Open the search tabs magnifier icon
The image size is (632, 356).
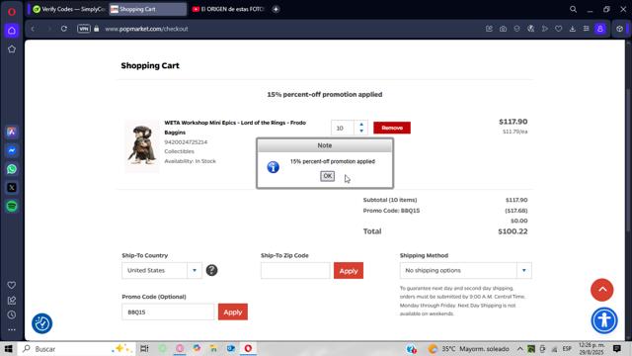pyautogui.click(x=573, y=9)
